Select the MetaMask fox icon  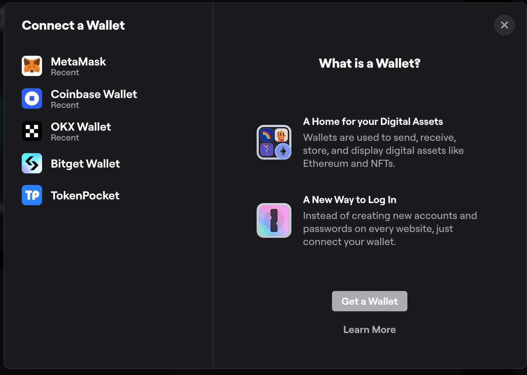[x=32, y=66]
